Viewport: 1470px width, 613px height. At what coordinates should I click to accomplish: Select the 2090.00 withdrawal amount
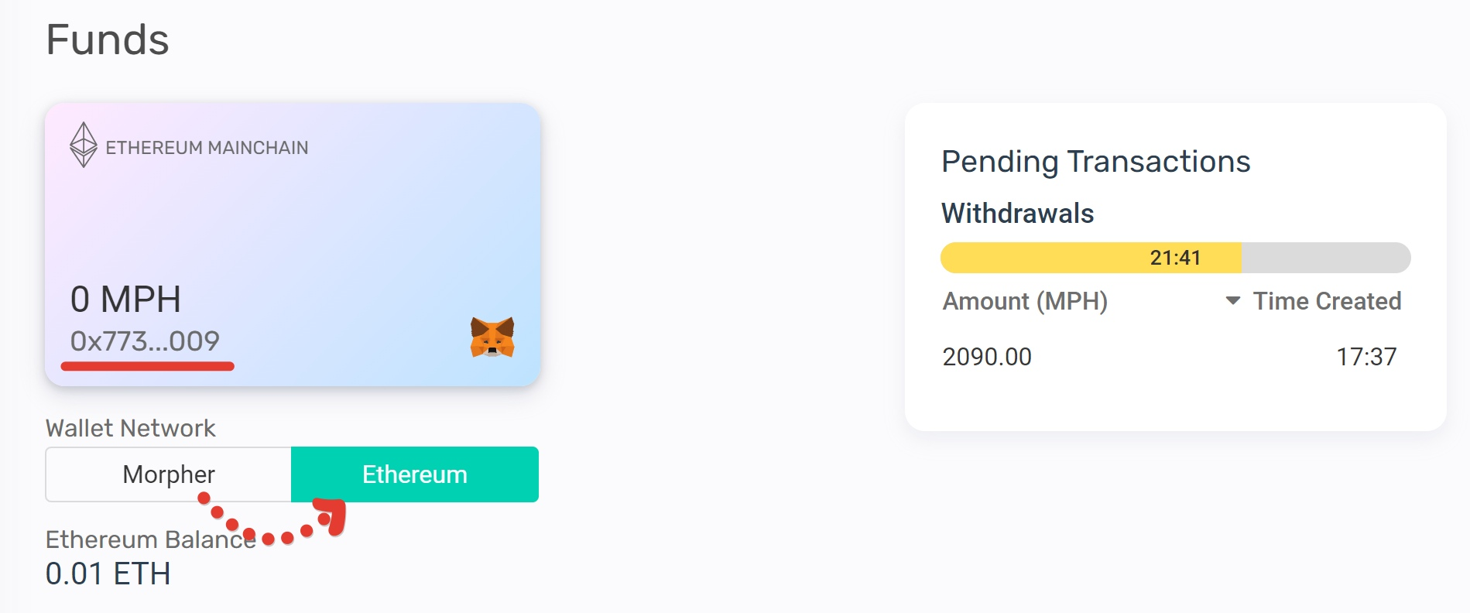click(x=987, y=357)
